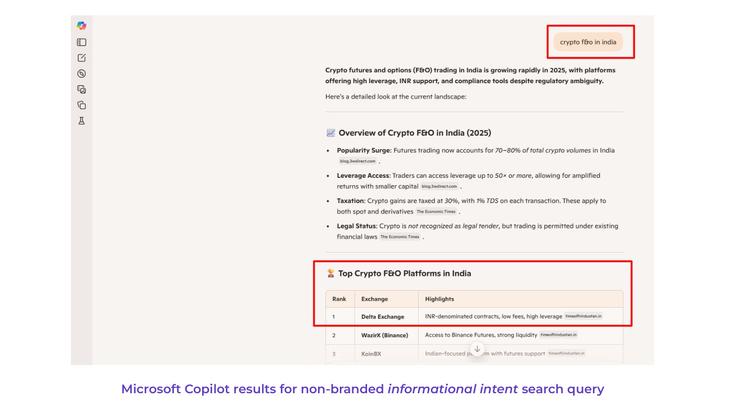Click the Copilot logo icon
743x418 pixels.
point(82,26)
